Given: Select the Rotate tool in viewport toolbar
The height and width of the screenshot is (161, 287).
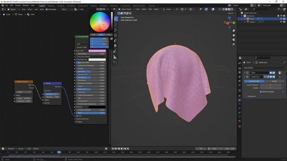Looking at the screenshot, I should [x=116, y=35].
